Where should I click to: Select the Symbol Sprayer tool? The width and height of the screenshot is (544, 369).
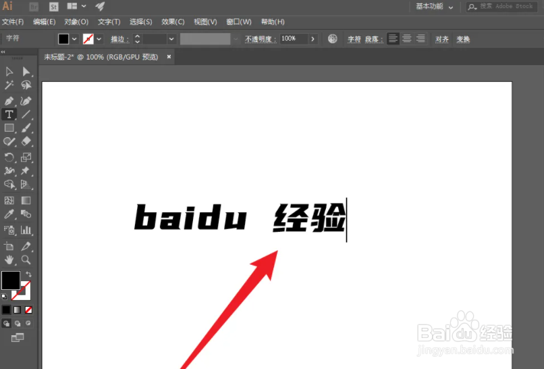[9, 230]
